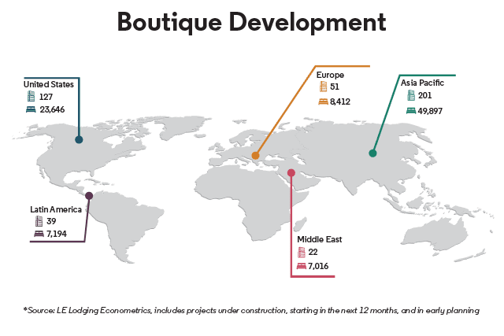The image size is (504, 336).
Task: Click the orange Europe bed icon
Action: [x=324, y=101]
